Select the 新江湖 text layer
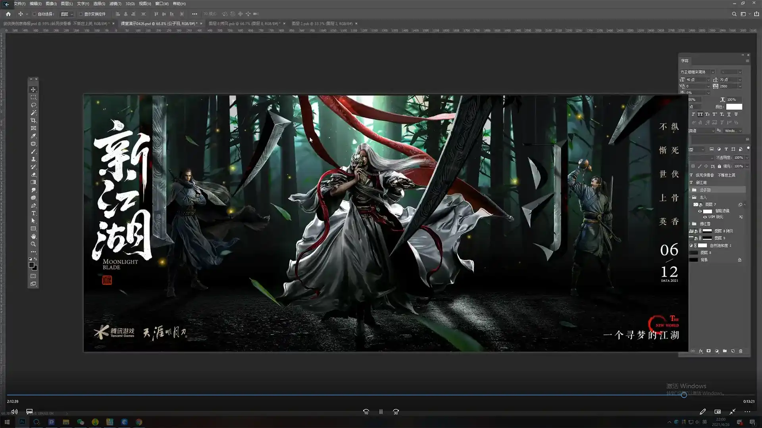The width and height of the screenshot is (762, 428). [x=701, y=183]
